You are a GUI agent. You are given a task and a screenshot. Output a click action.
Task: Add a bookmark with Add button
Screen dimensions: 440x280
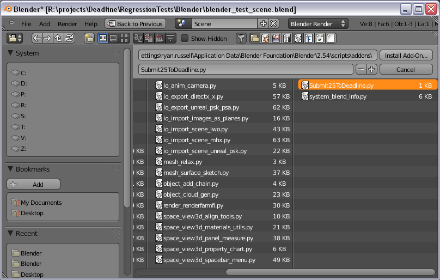click(x=33, y=184)
